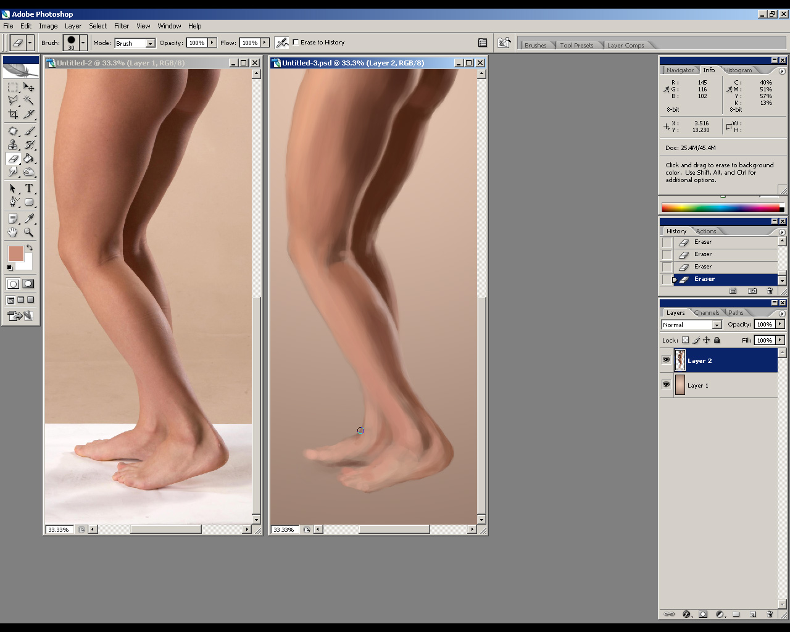Select the Eyedropper tool
This screenshot has width=790, height=632.
point(28,218)
